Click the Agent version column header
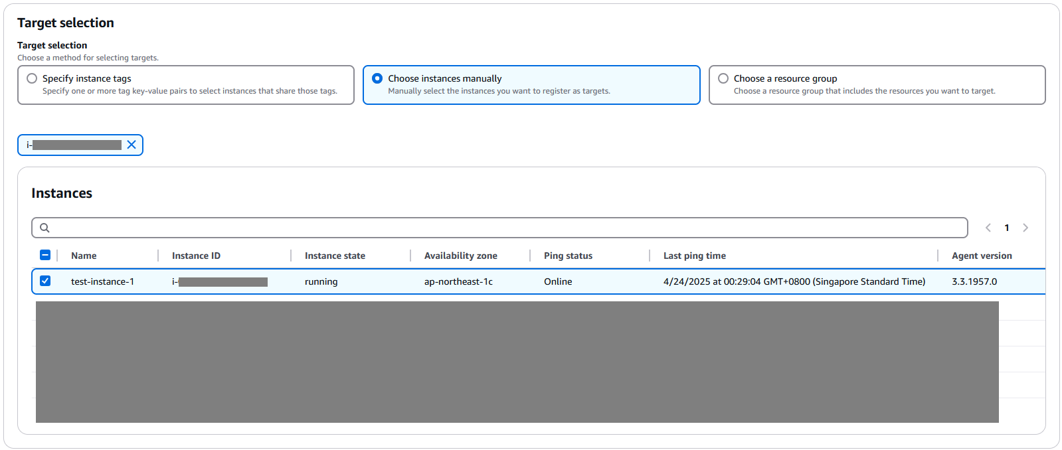The height and width of the screenshot is (450, 1062). 982,256
